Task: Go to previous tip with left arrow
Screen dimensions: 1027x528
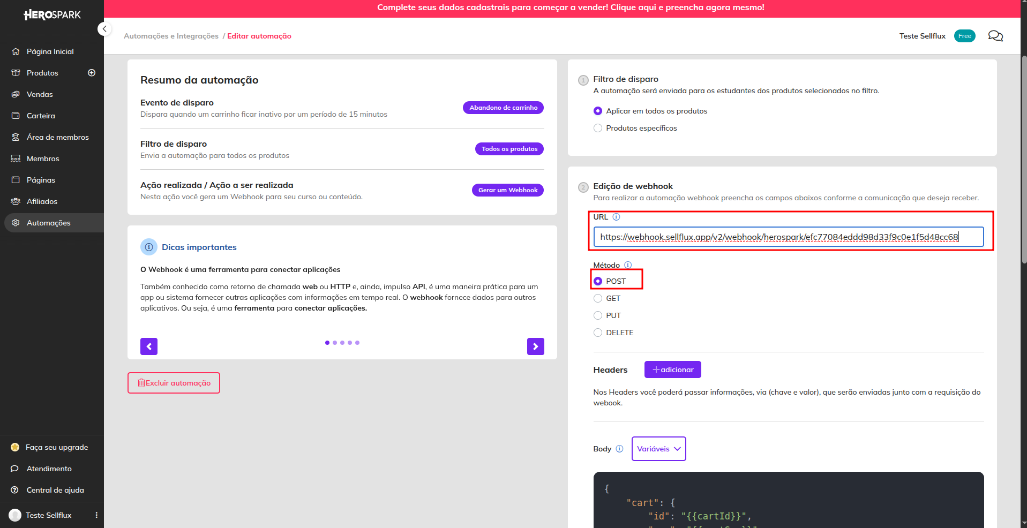Action: pyautogui.click(x=149, y=346)
